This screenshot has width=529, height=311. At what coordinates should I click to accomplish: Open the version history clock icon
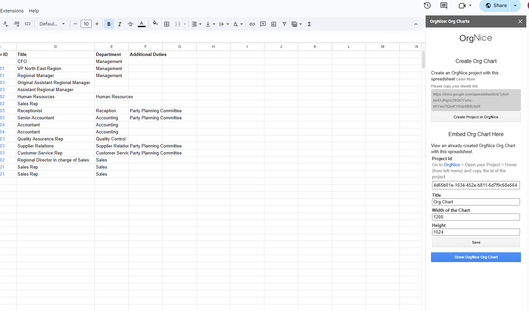pos(427,5)
